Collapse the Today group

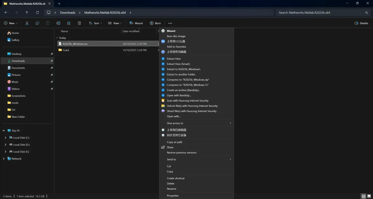click(x=57, y=38)
